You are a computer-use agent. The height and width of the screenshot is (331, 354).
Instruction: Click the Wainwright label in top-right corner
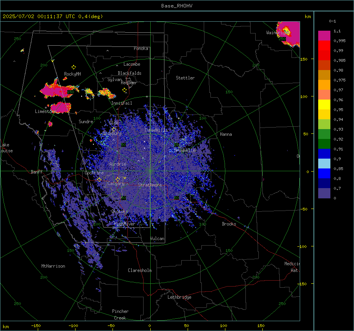coord(277,33)
